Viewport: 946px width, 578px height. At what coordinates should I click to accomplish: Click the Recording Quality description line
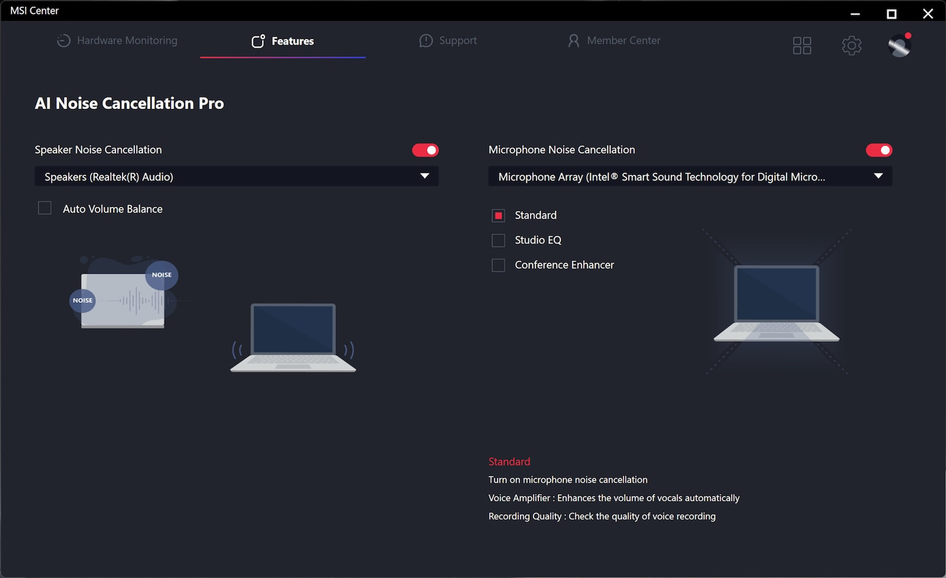pos(602,516)
